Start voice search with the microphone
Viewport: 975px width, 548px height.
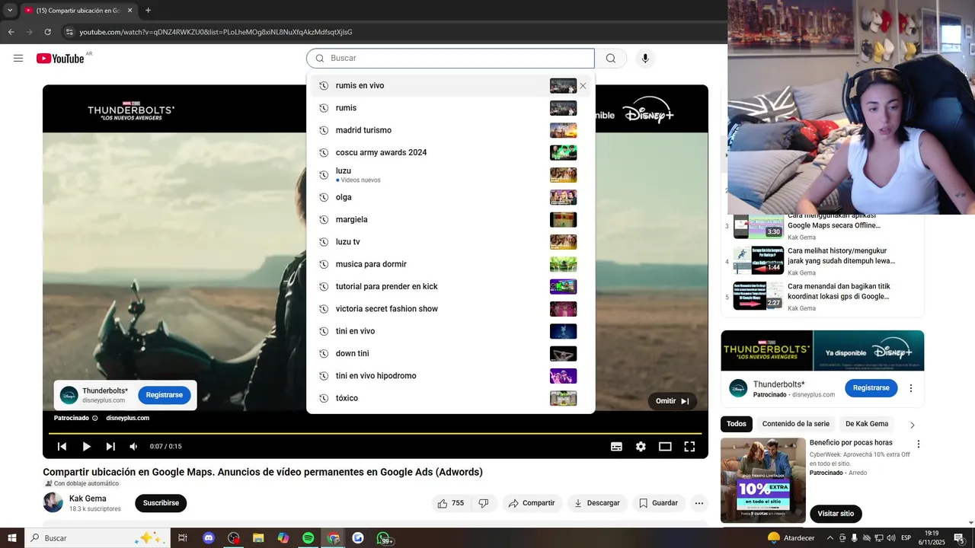(x=645, y=59)
